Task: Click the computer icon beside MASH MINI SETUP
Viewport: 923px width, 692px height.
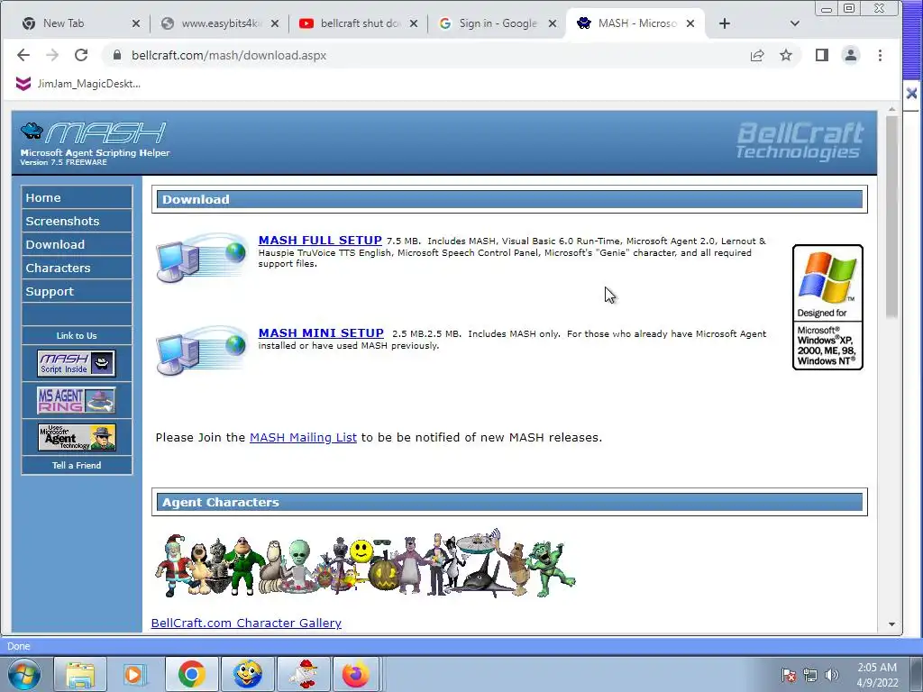Action: point(202,351)
